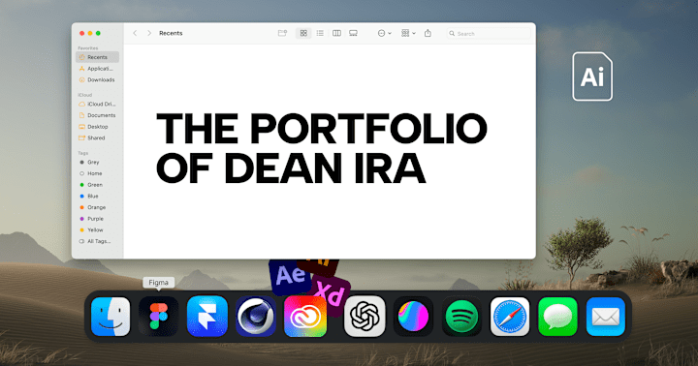Open the Framer app in dock
Image resolution: width=698 pixels, height=366 pixels.
(207, 317)
